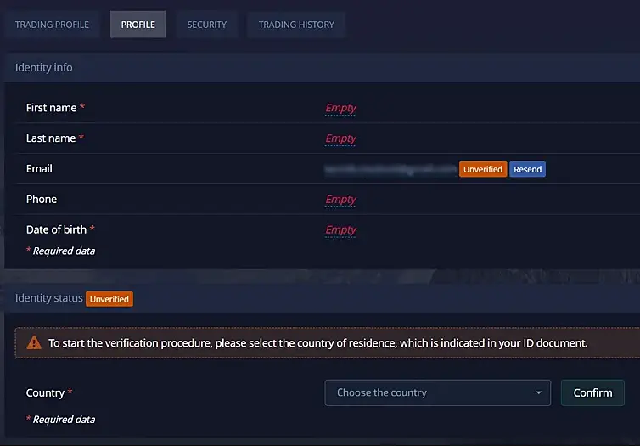Open the Trading History tab
The width and height of the screenshot is (640, 446).
[x=296, y=25]
